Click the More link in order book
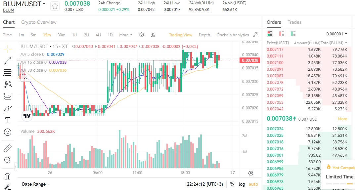355x190 pixels. pos(342,119)
